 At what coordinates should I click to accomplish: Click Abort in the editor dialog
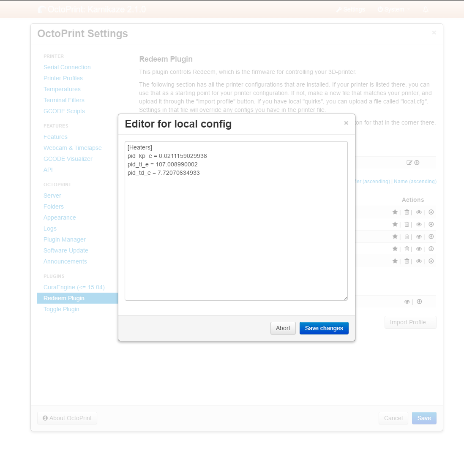(x=283, y=328)
